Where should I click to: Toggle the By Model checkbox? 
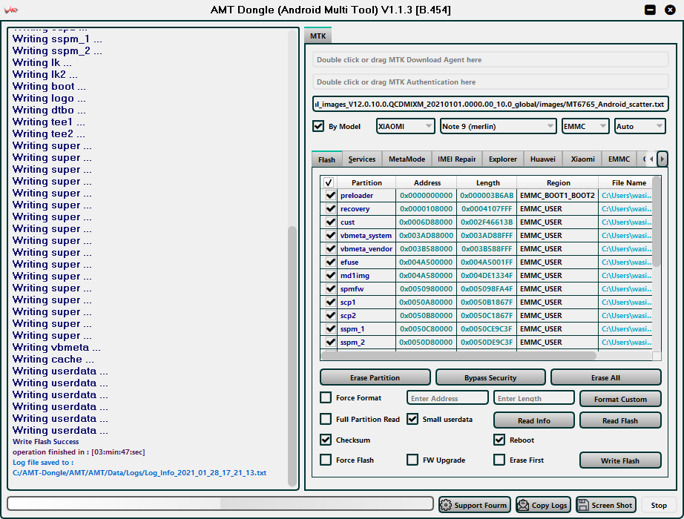pyautogui.click(x=318, y=126)
